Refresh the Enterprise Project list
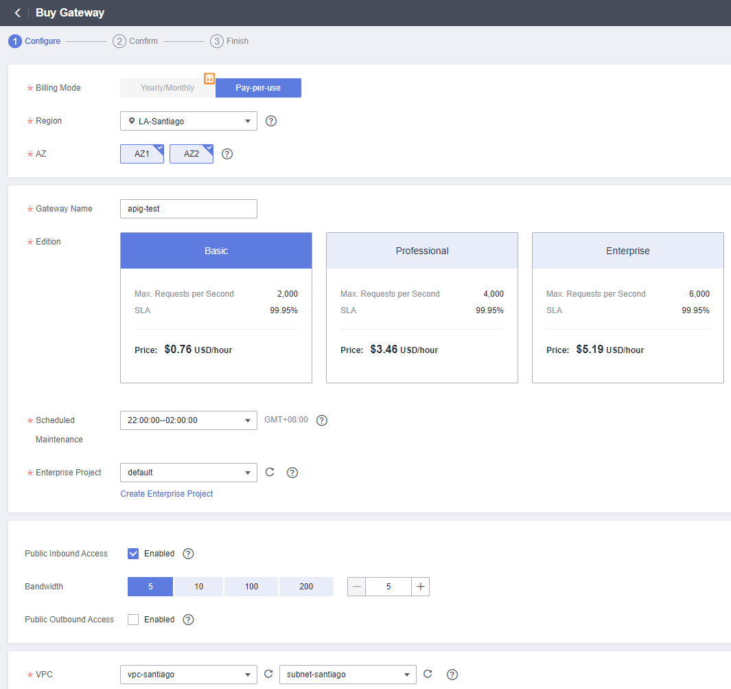Screen dimensions: 731x689 270,472
